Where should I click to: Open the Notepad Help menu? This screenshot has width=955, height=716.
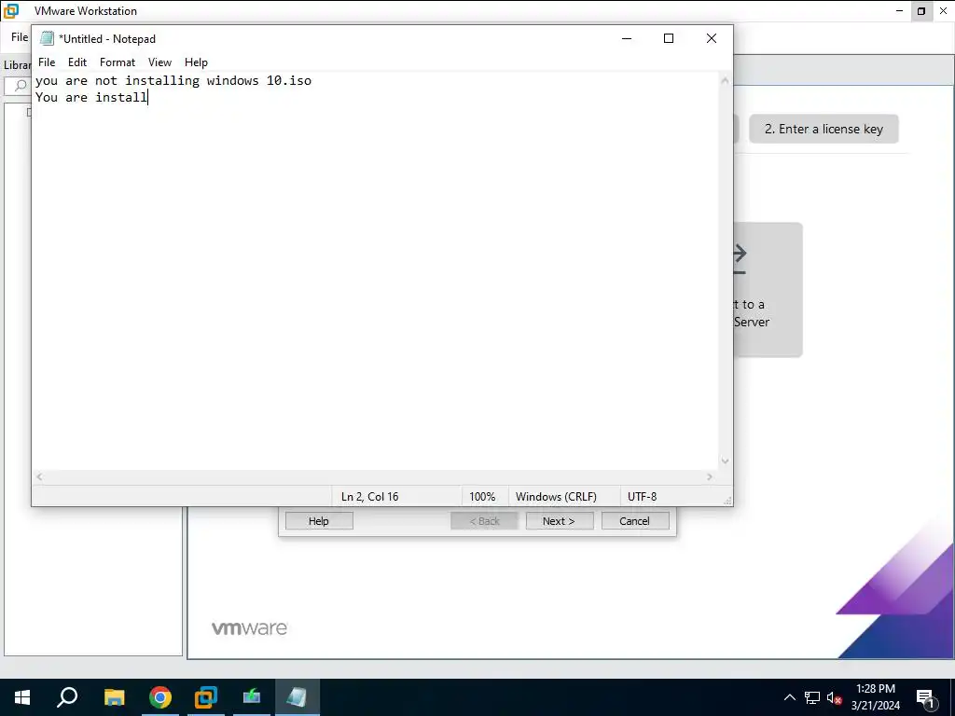click(196, 62)
